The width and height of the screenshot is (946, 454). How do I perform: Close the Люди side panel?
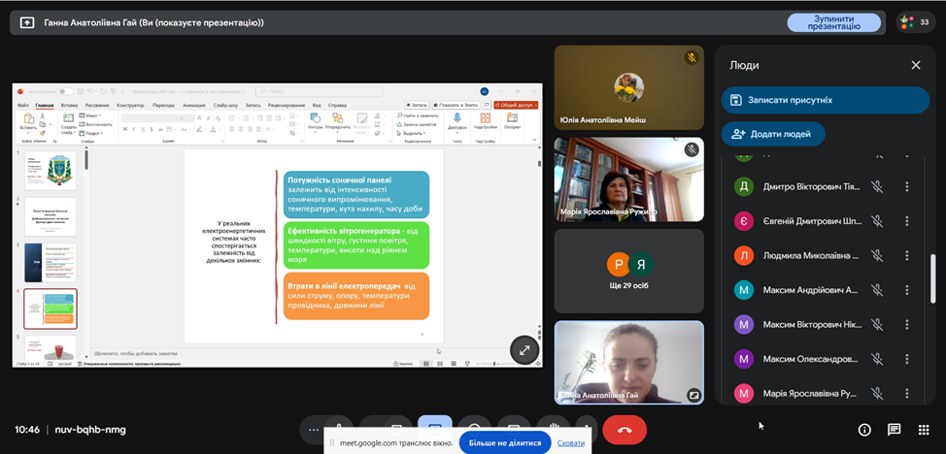[x=916, y=65]
